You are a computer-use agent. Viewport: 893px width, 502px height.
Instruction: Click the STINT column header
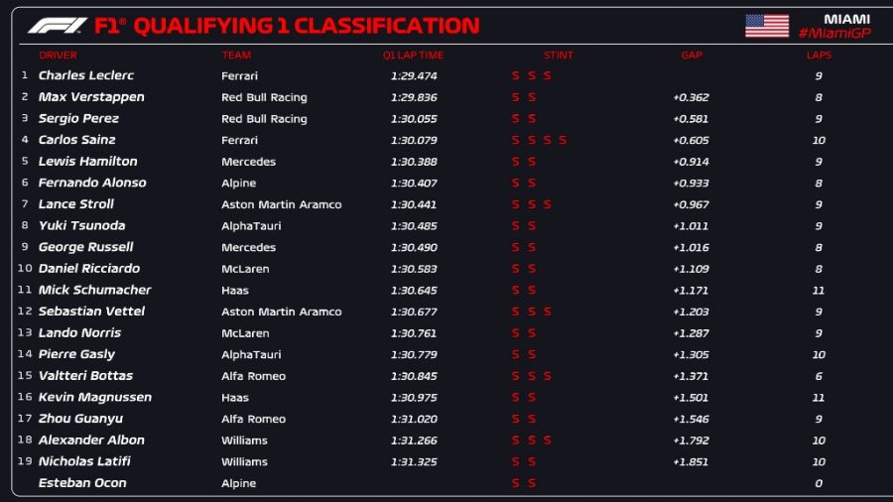[x=559, y=56]
